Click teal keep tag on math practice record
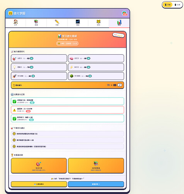This screenshot has height=194, width=184. pyautogui.click(x=31, y=120)
